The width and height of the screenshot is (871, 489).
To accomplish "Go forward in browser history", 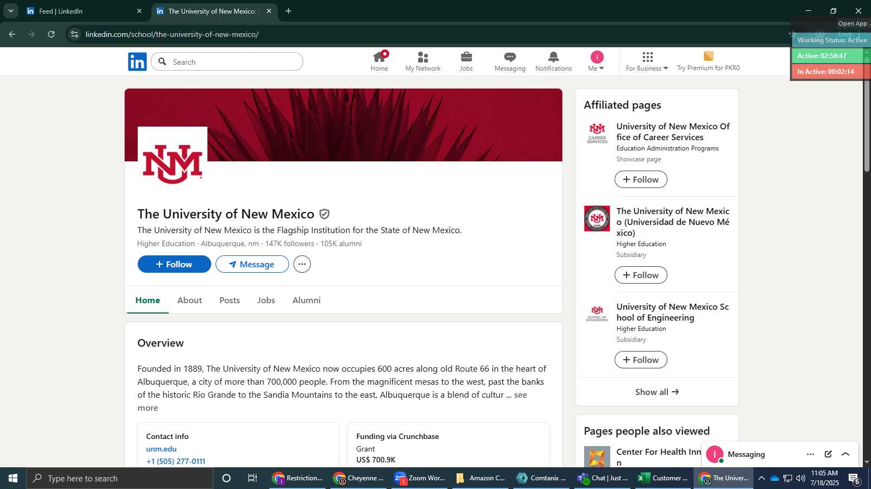I will tap(32, 34).
